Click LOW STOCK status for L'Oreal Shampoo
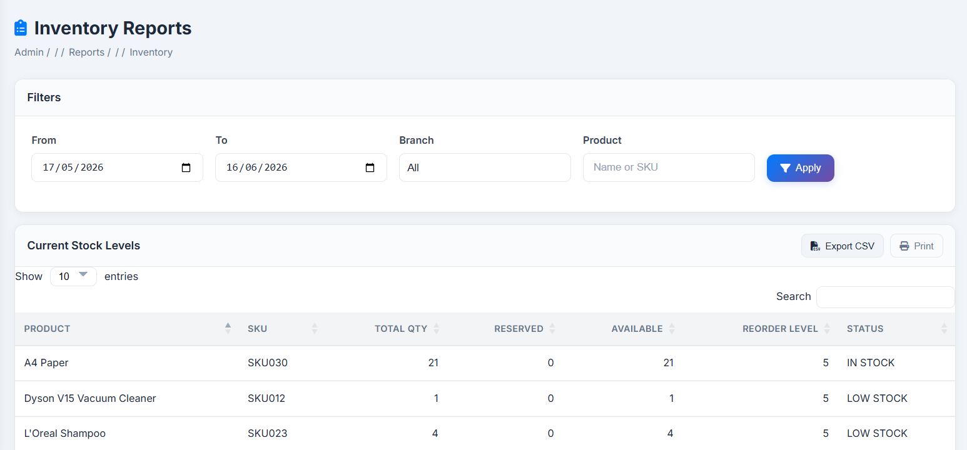Image resolution: width=967 pixels, height=450 pixels. click(x=877, y=433)
